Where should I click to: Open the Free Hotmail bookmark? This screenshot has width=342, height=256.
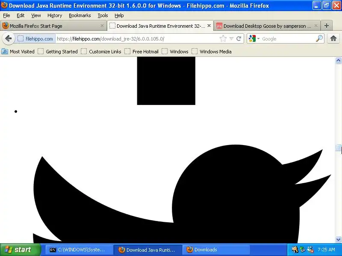point(142,52)
